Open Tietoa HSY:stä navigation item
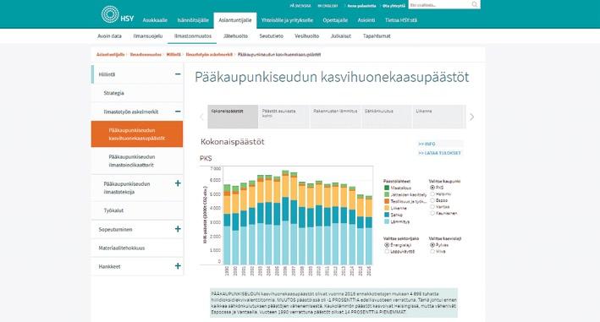This screenshot has width=600, height=322. (x=401, y=20)
